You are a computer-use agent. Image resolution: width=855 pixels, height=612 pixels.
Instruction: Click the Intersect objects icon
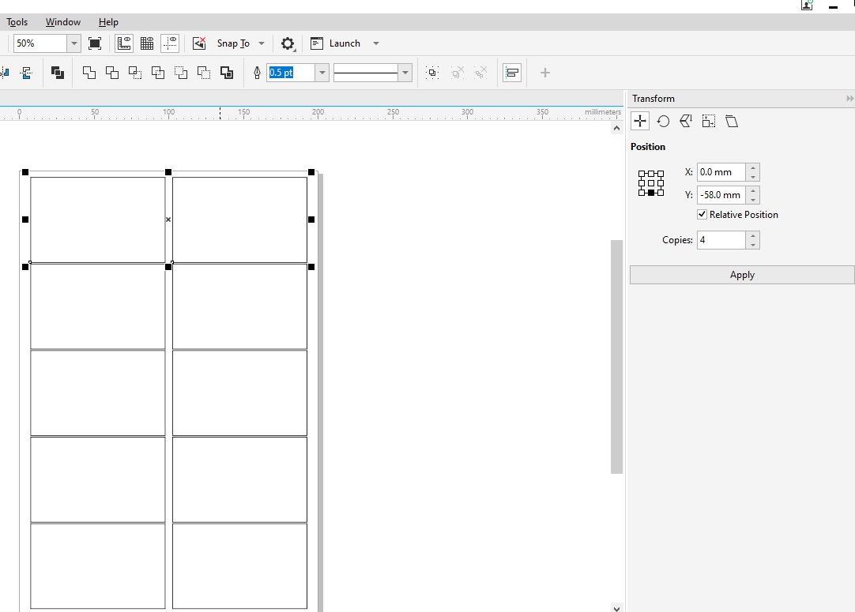pyautogui.click(x=134, y=73)
